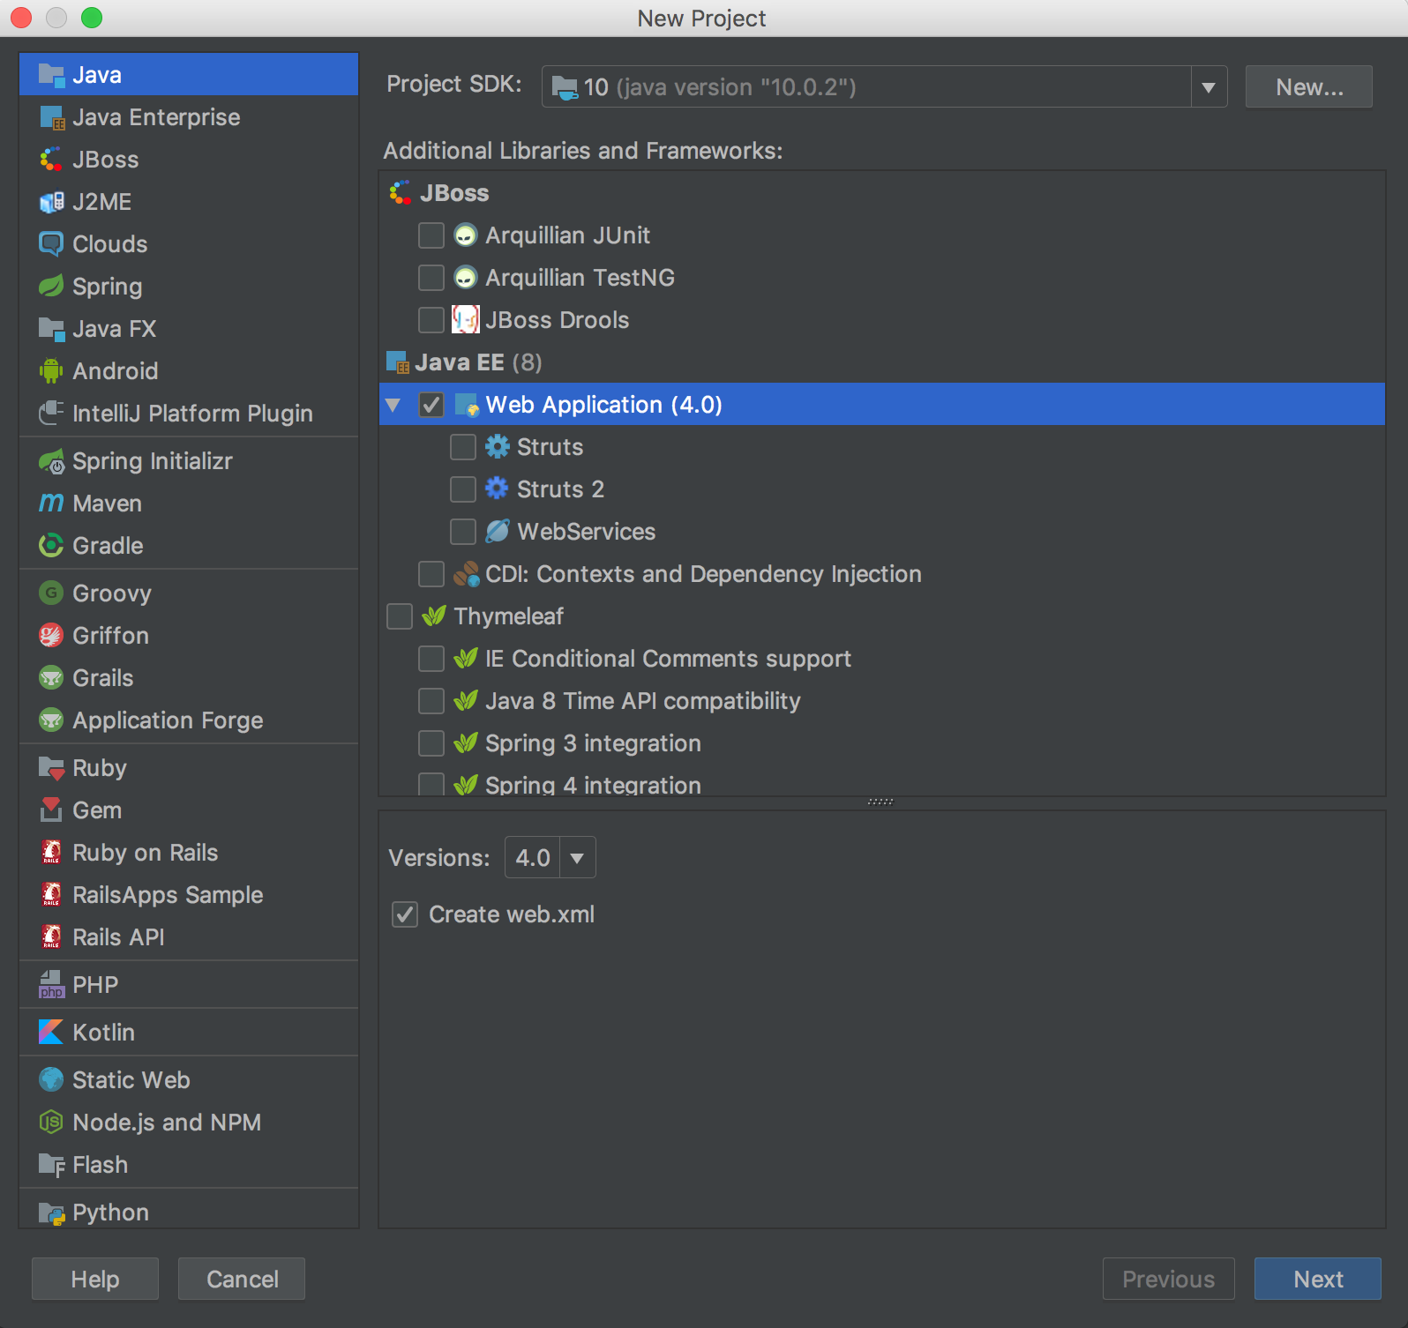
Task: Select the Groovy G icon
Action: click(52, 593)
